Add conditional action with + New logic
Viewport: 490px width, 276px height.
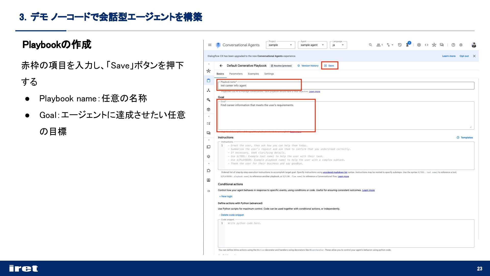226,197
